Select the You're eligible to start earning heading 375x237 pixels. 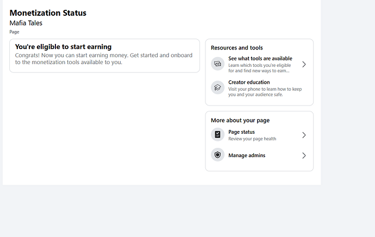click(x=63, y=47)
